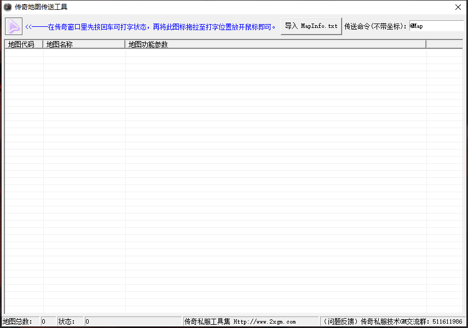Click the blue drag instruction text
Viewport: 468px width, 328px height.
(x=151, y=27)
